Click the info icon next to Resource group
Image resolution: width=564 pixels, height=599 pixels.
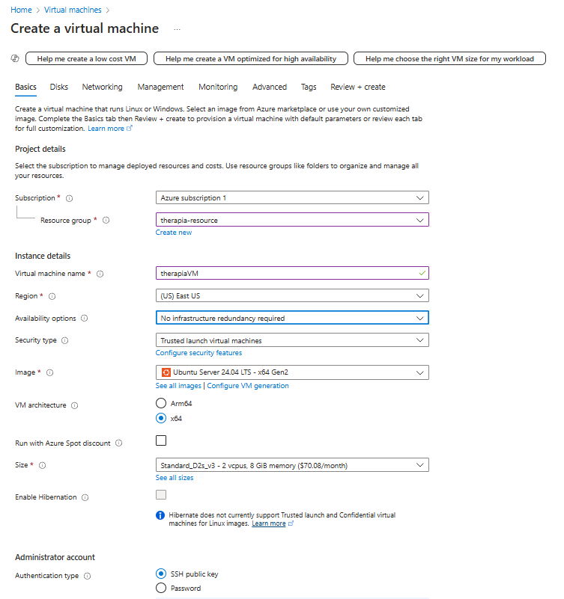coord(106,220)
